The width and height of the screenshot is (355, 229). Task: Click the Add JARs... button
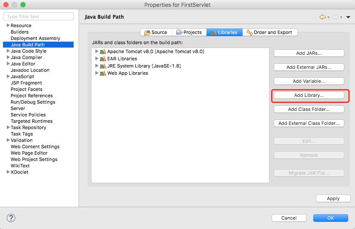[x=309, y=53]
